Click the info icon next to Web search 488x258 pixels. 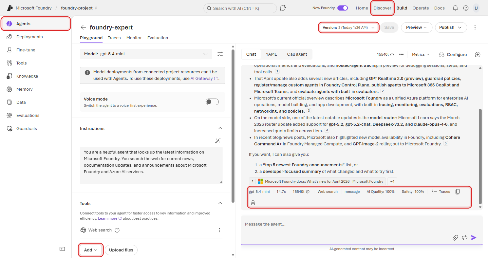click(117, 230)
